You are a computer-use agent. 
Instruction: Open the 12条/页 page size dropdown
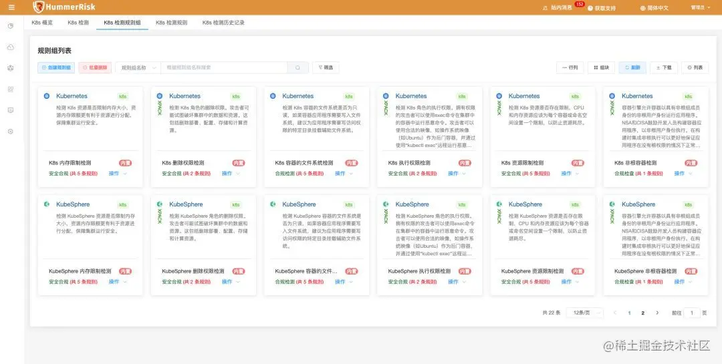tap(584, 313)
